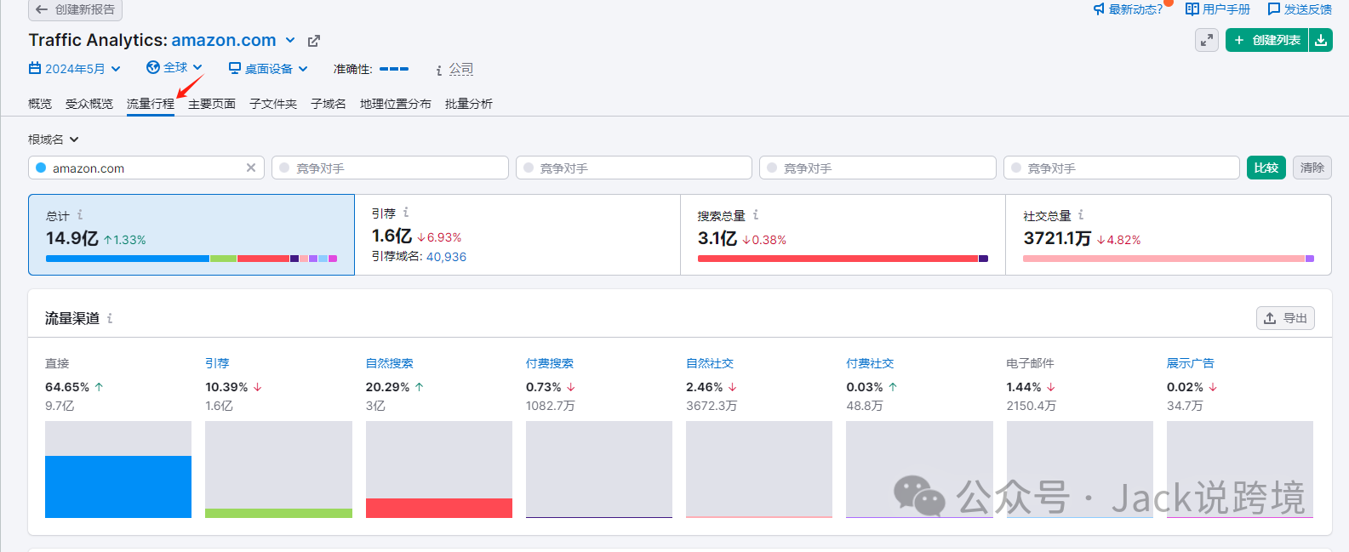Click the second 竞争对手 input field
Image resolution: width=1349 pixels, height=552 pixels.
[634, 168]
